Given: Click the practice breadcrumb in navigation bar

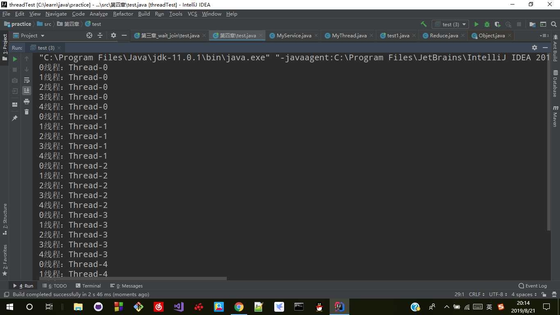Looking at the screenshot, I should pyautogui.click(x=17, y=24).
